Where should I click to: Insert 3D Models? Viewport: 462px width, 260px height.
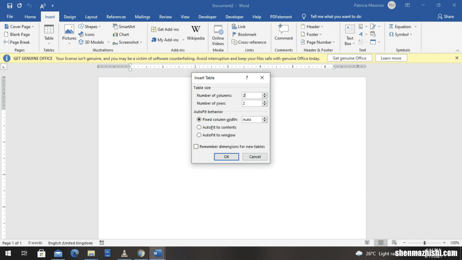tap(94, 42)
